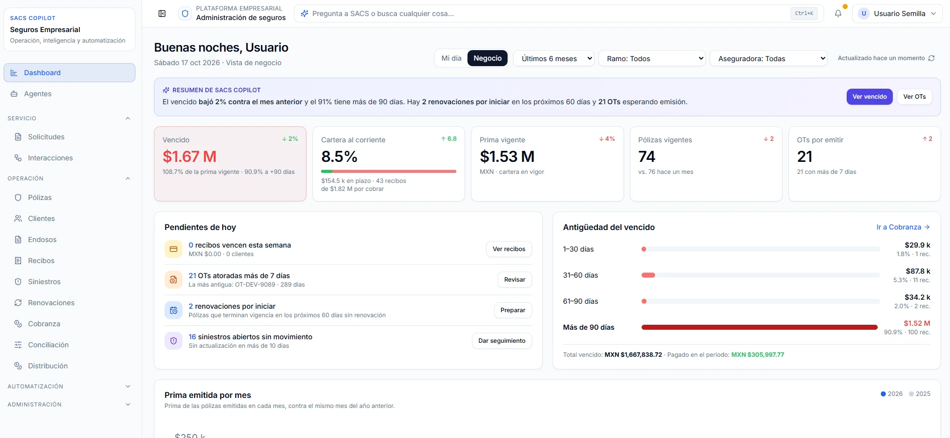Click the Pregunta a SACS search field
This screenshot has height=438, width=950.
(559, 14)
